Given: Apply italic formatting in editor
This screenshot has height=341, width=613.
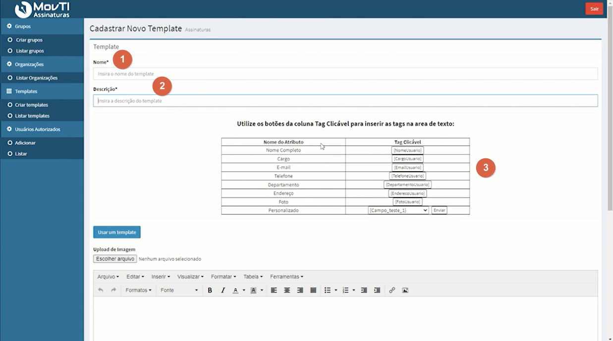Looking at the screenshot, I should [223, 291].
